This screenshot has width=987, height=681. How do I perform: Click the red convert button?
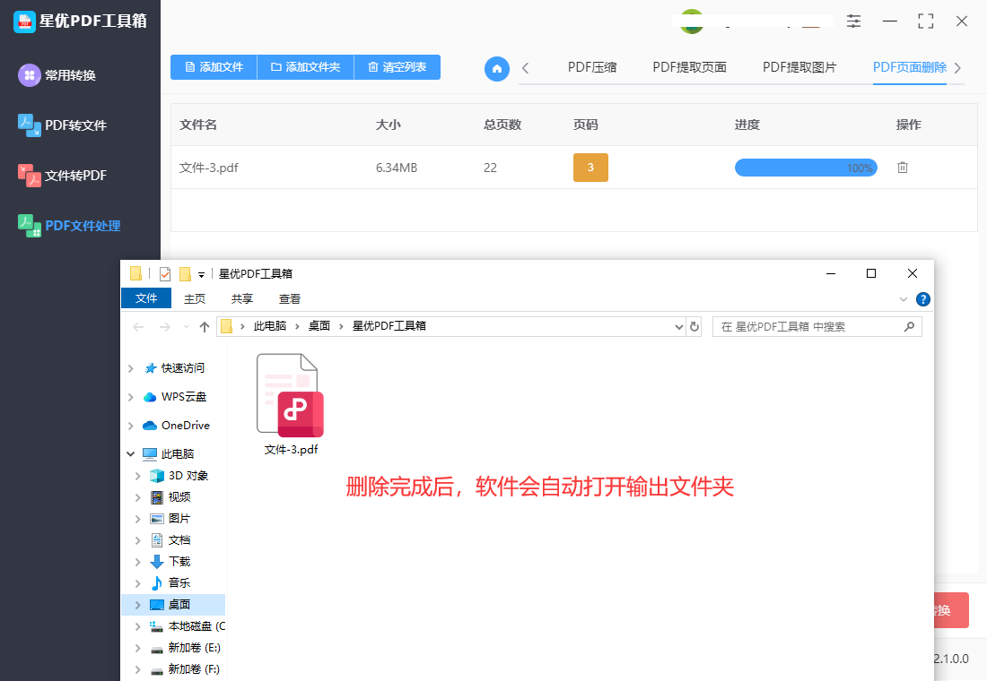(x=951, y=610)
